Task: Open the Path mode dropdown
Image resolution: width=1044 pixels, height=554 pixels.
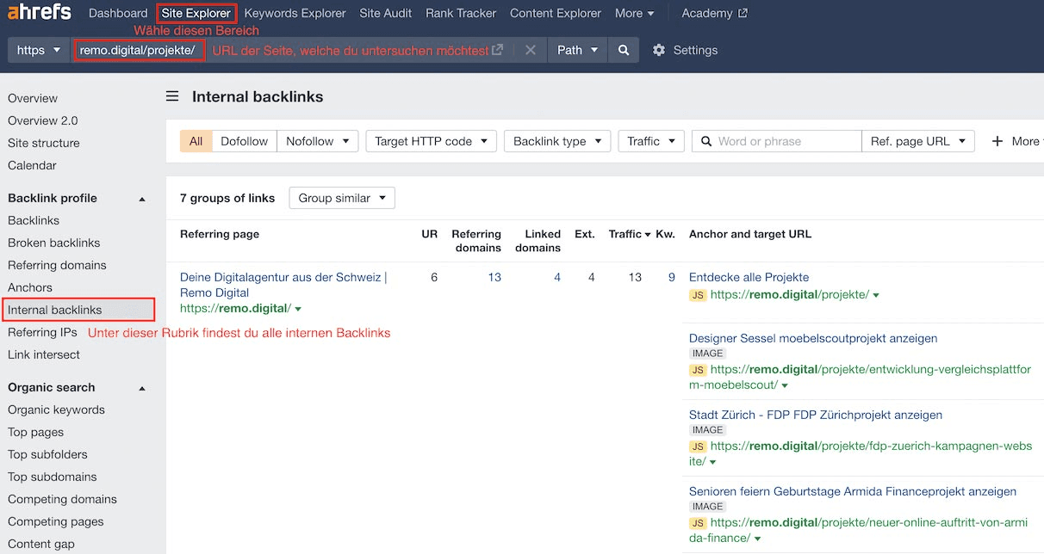Action: (577, 50)
